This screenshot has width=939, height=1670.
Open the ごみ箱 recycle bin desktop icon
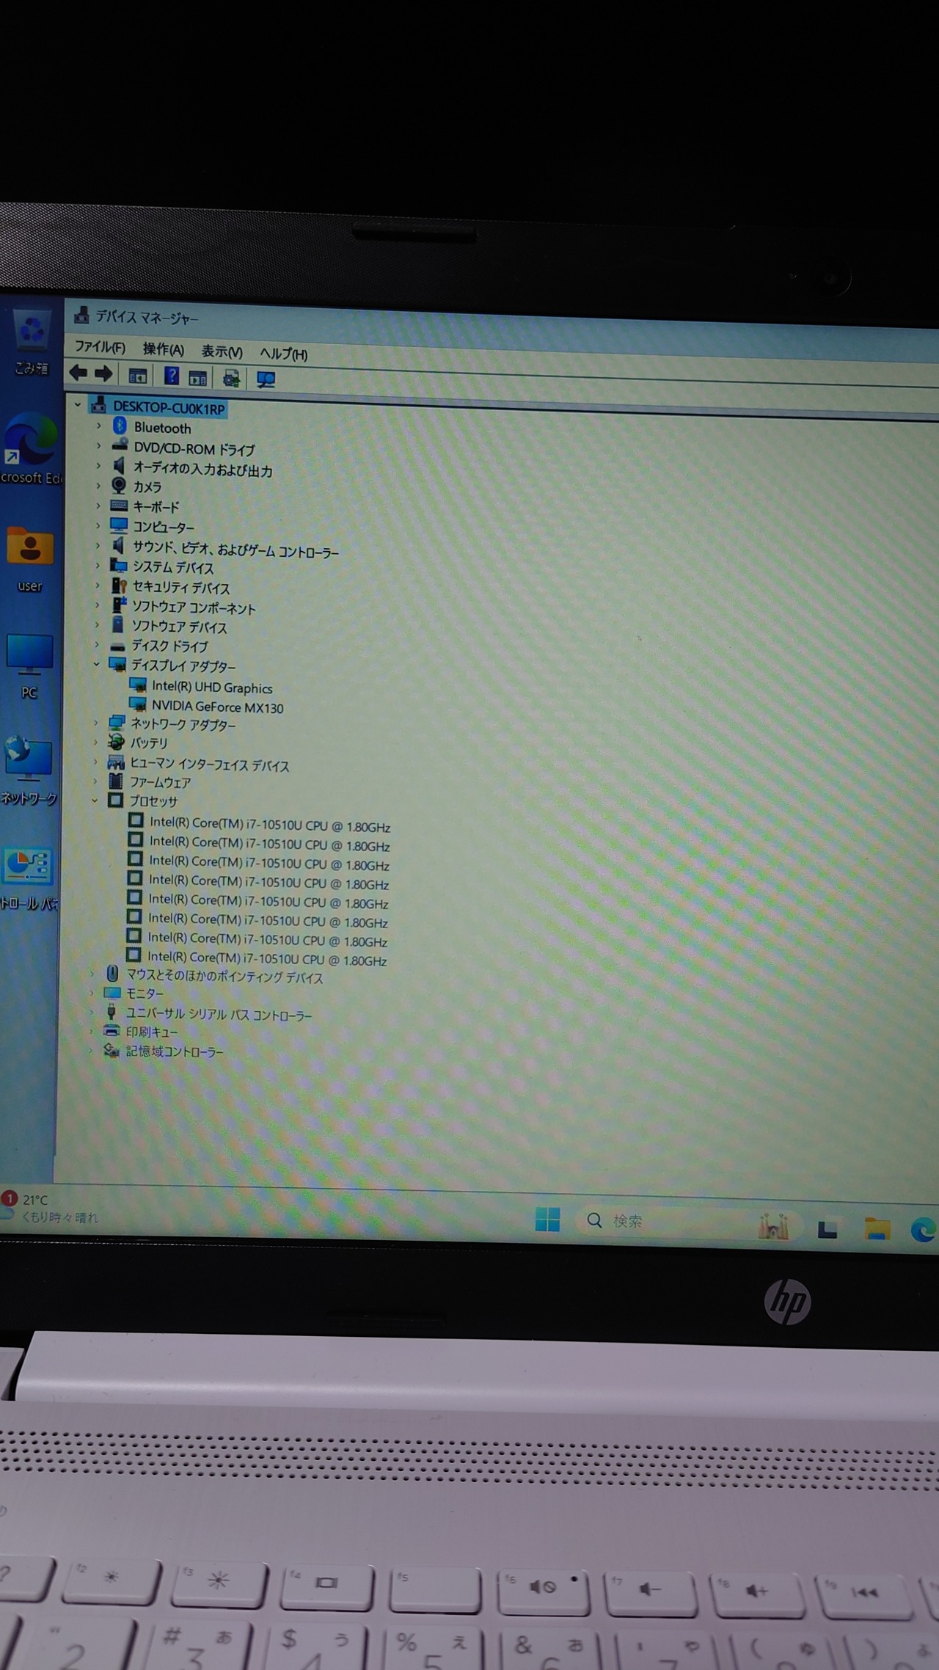[x=32, y=343]
